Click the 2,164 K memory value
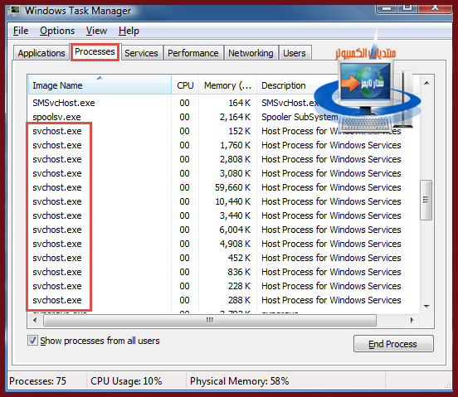This screenshot has height=397, width=458. tap(235, 117)
